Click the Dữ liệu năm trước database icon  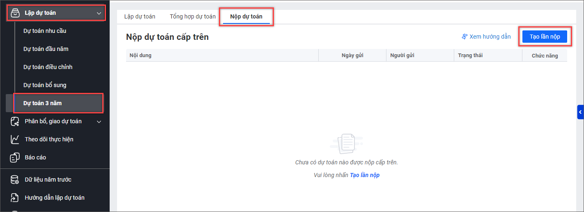click(15, 180)
